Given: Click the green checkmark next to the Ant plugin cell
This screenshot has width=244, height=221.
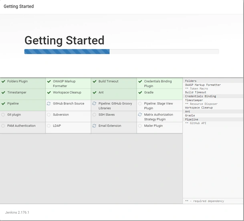Looking at the screenshot, I should (x=95, y=92).
